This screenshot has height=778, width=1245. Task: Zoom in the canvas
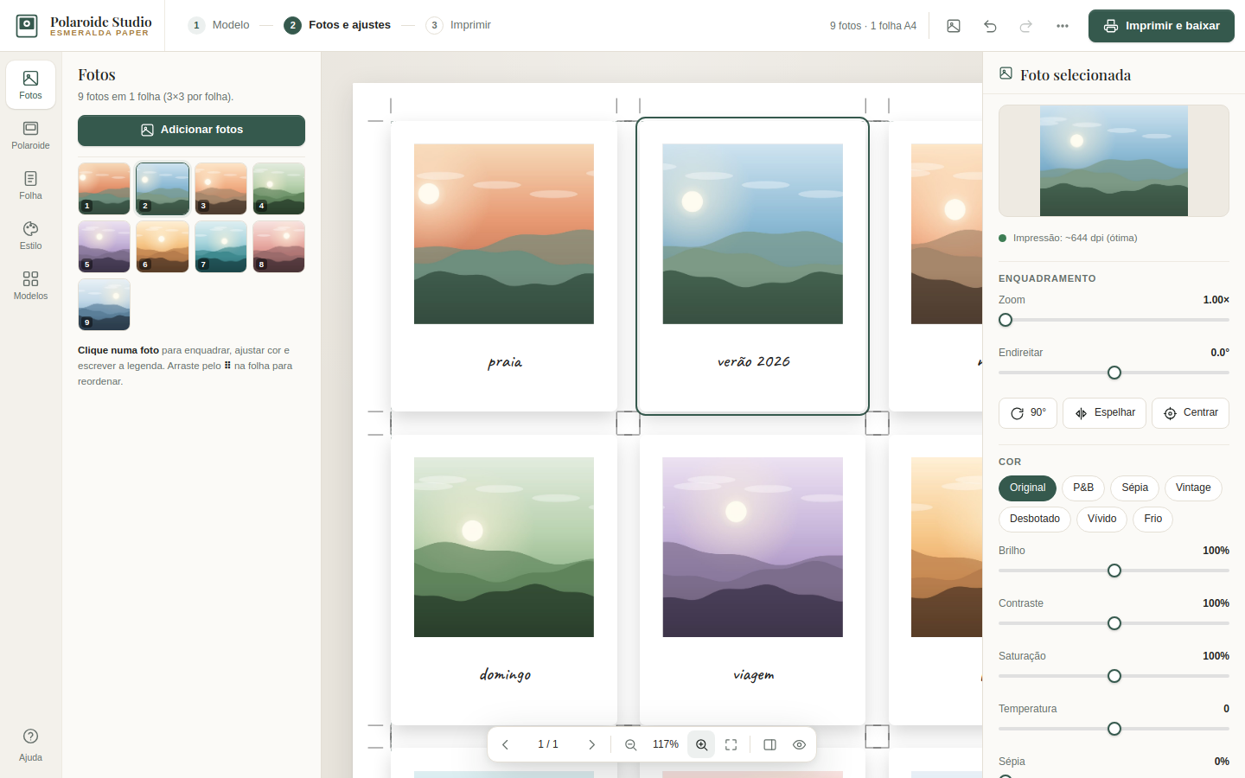click(x=701, y=744)
